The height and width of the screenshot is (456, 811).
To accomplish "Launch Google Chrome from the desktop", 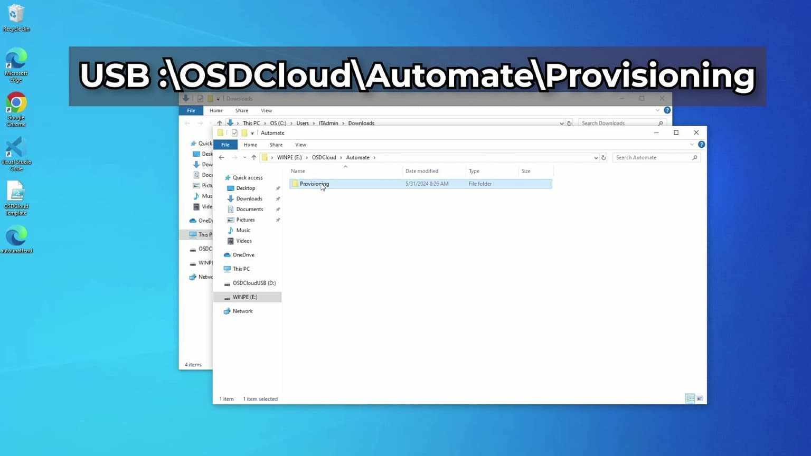I will coord(16,106).
